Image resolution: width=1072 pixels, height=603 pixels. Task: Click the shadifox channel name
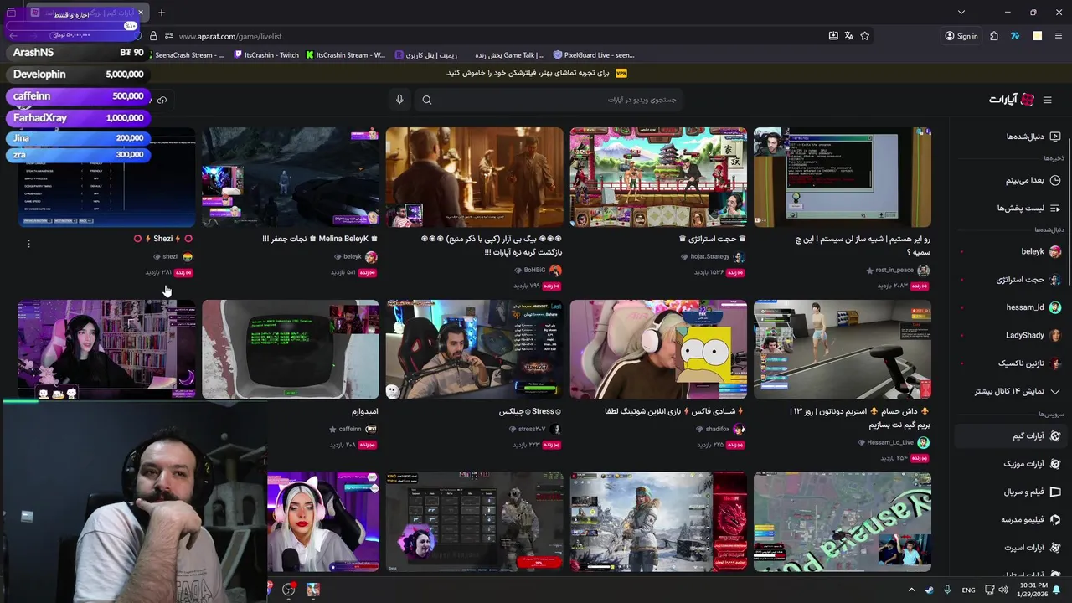click(x=718, y=430)
